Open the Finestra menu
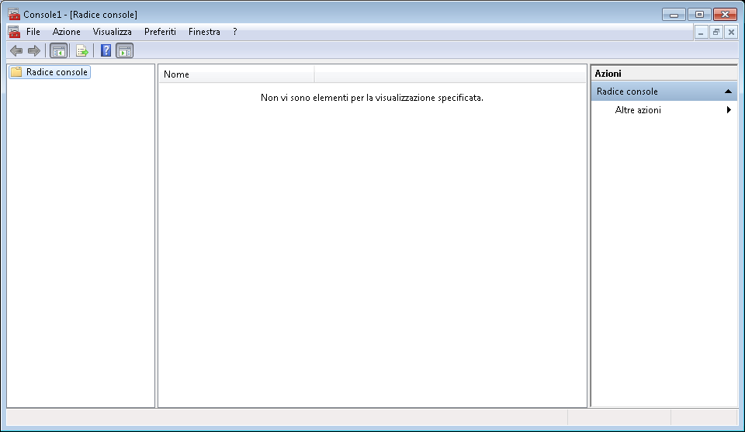 (204, 32)
